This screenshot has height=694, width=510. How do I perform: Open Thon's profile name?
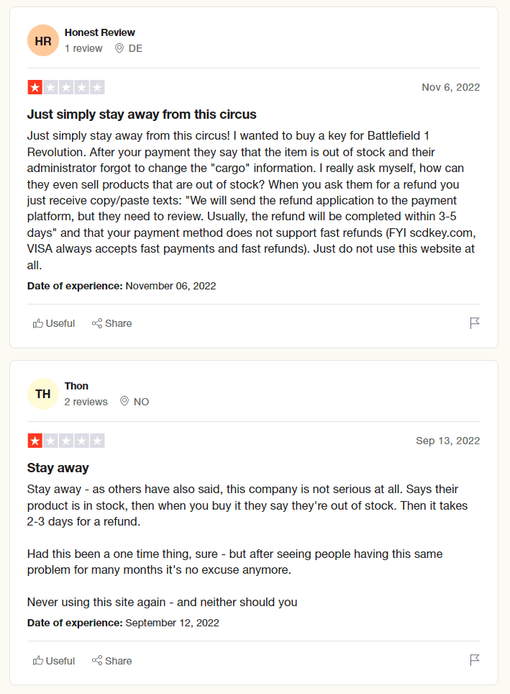pyautogui.click(x=76, y=386)
